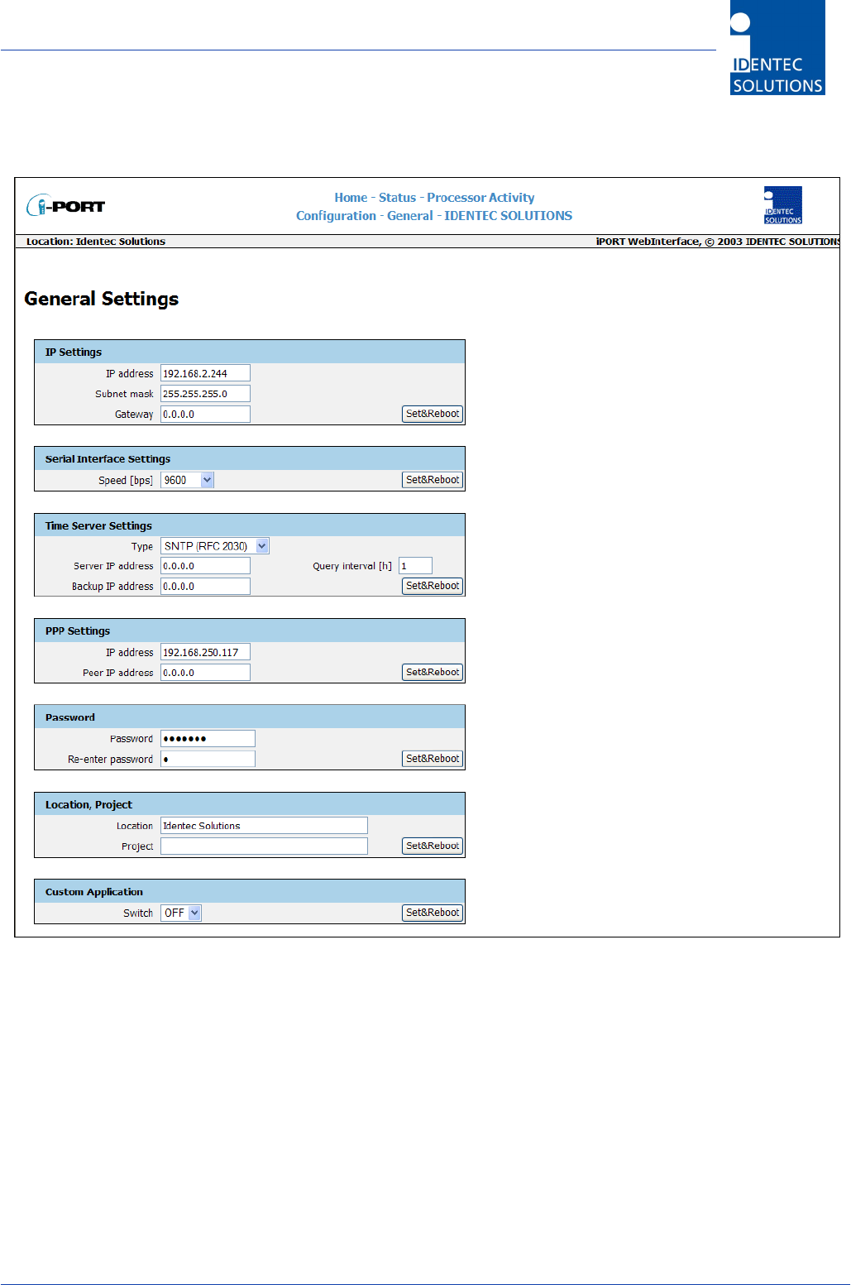This screenshot has height=1285, width=851.
Task: Click the PPP Settings IP address field
Action: point(205,652)
